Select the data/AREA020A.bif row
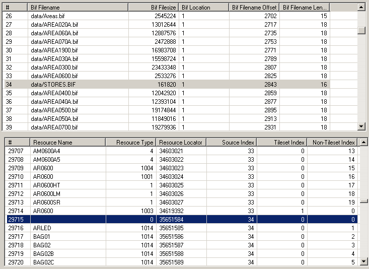This screenshot has width=369, height=269. [166, 25]
